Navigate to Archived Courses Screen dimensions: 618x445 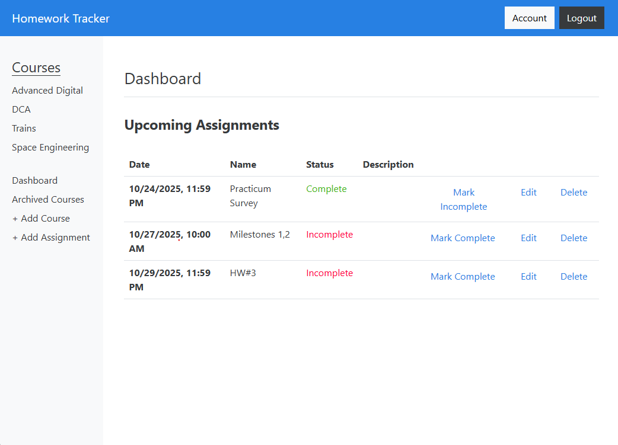tap(47, 199)
